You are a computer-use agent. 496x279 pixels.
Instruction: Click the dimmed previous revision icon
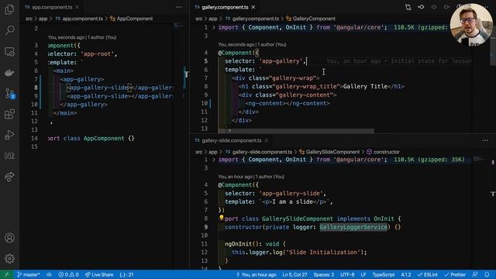tap(434, 7)
